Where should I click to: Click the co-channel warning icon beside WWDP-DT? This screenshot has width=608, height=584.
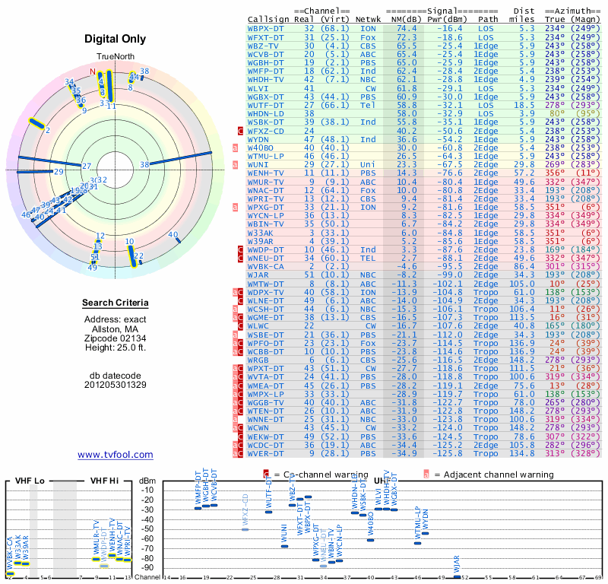[x=240, y=250]
